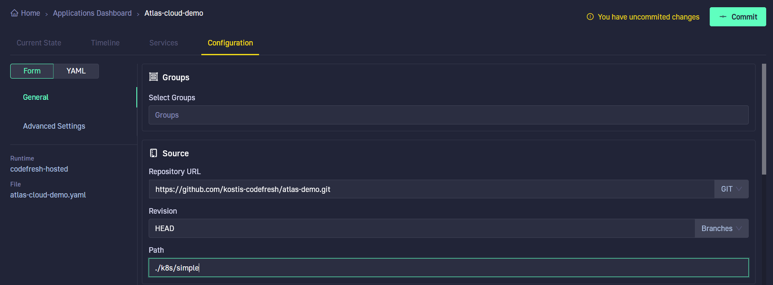Switch to the Timeline tab
The height and width of the screenshot is (285, 773).
pos(105,43)
